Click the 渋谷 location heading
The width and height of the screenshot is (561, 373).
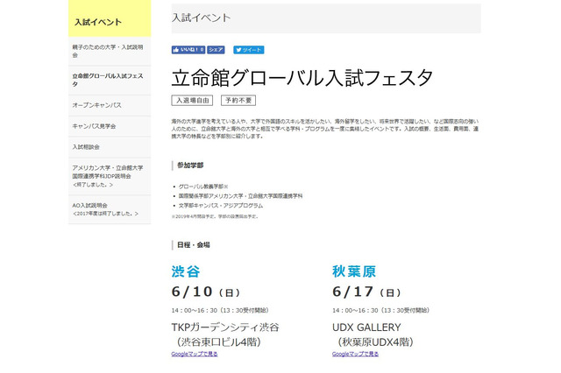(x=186, y=271)
